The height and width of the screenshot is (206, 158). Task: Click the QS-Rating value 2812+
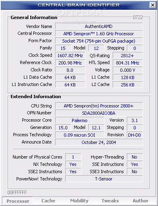128,56
